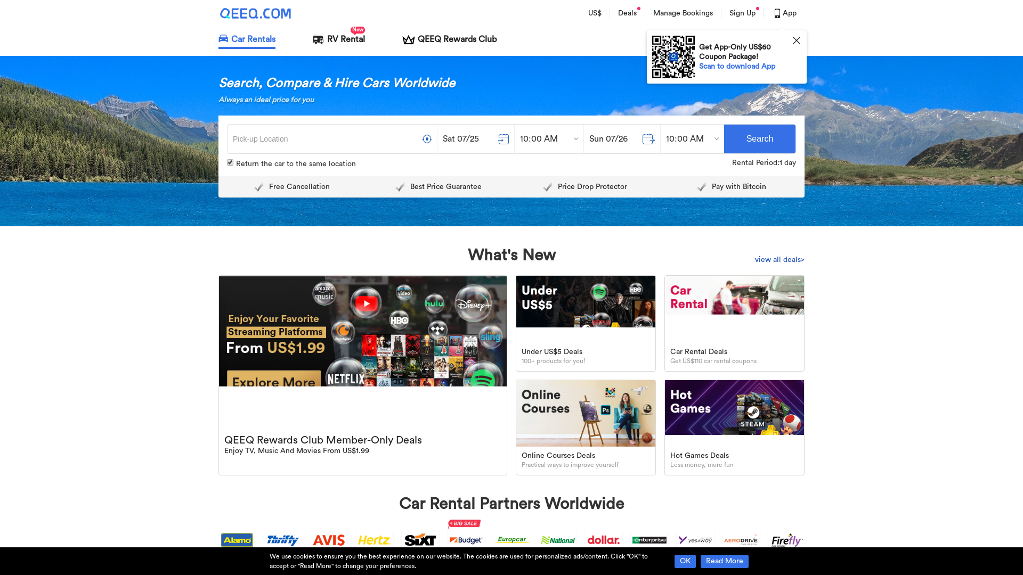Click the blue Search button
Viewport: 1023px width, 575px height.
(x=760, y=139)
